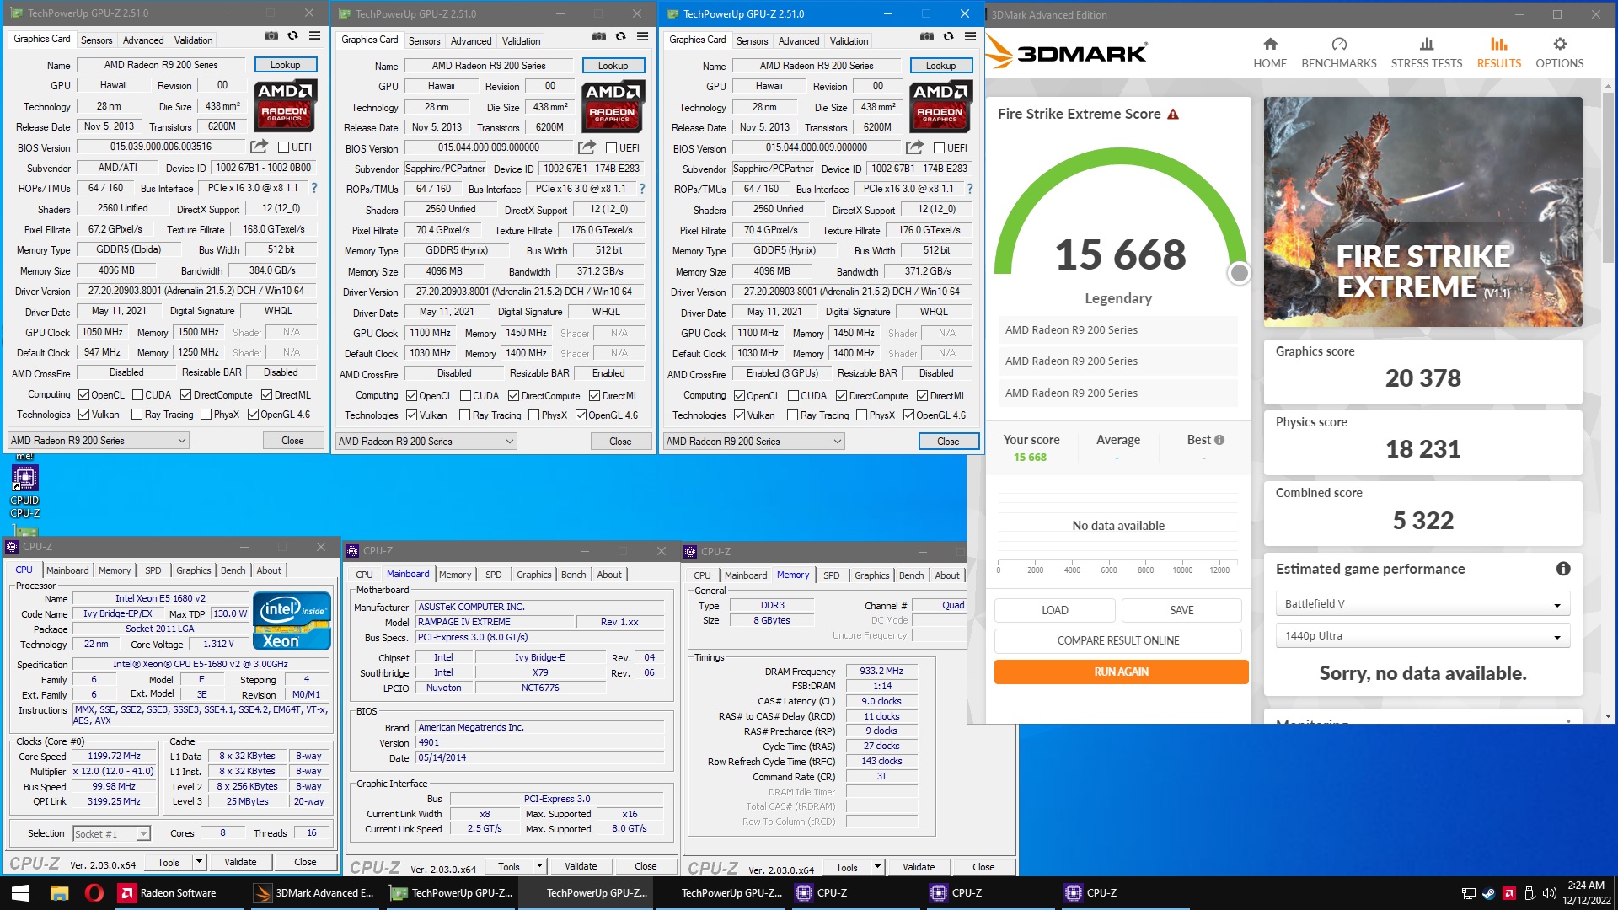Open the SPD tab in the first CPU-Z window
Image resolution: width=1618 pixels, height=910 pixels.
point(153,570)
